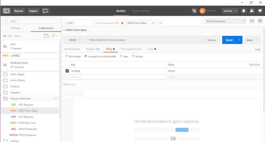The width and height of the screenshot is (265, 142).
Task: Click the New key input field
Action: [x=118, y=77]
